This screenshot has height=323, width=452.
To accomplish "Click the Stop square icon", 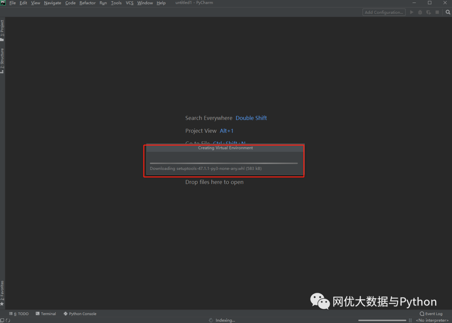I will tap(437, 12).
